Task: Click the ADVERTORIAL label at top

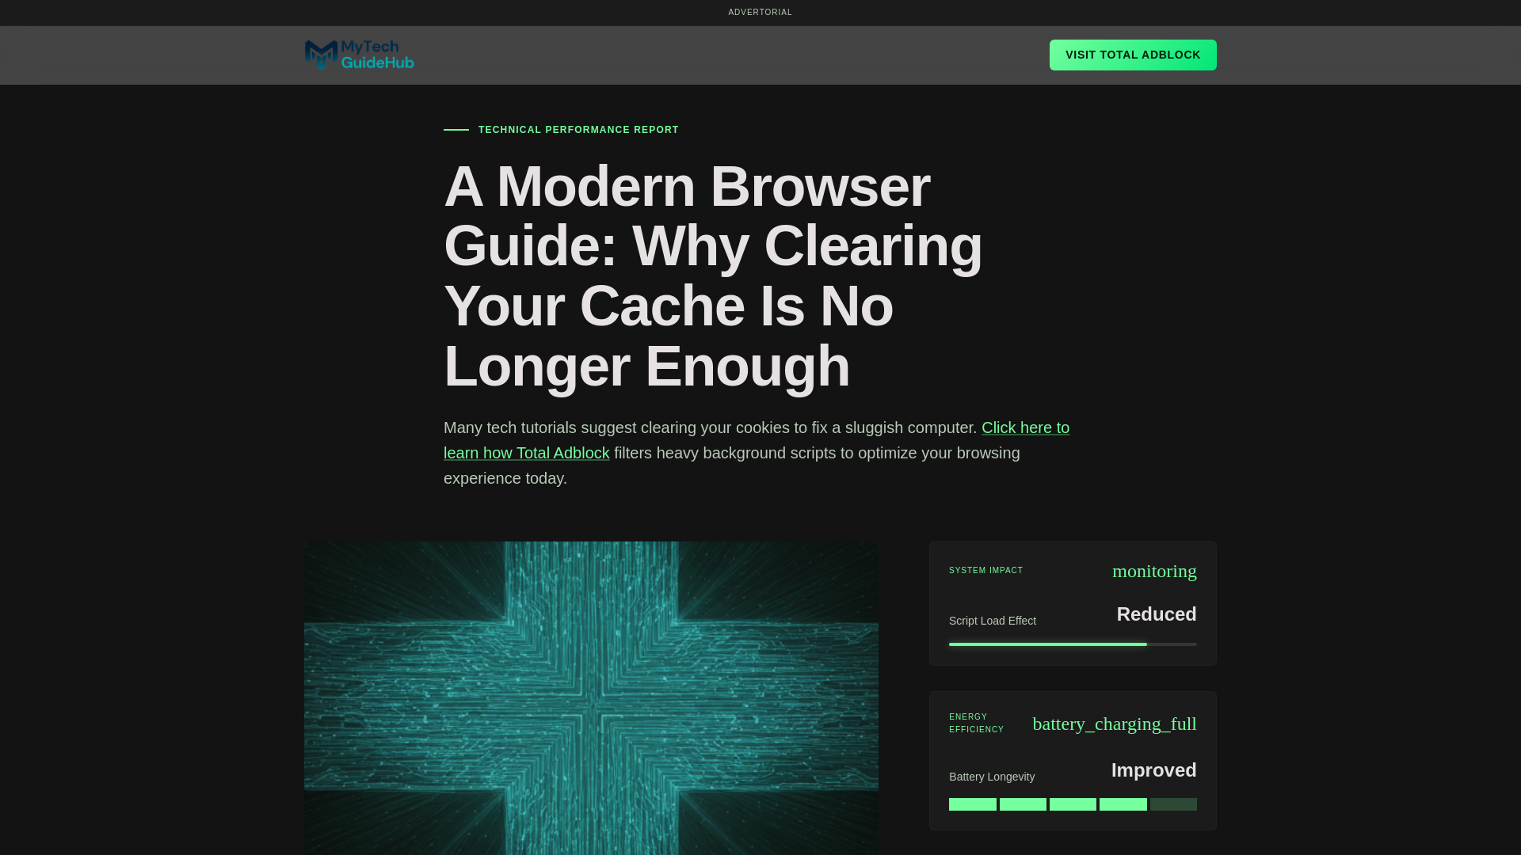Action: pos(760,13)
